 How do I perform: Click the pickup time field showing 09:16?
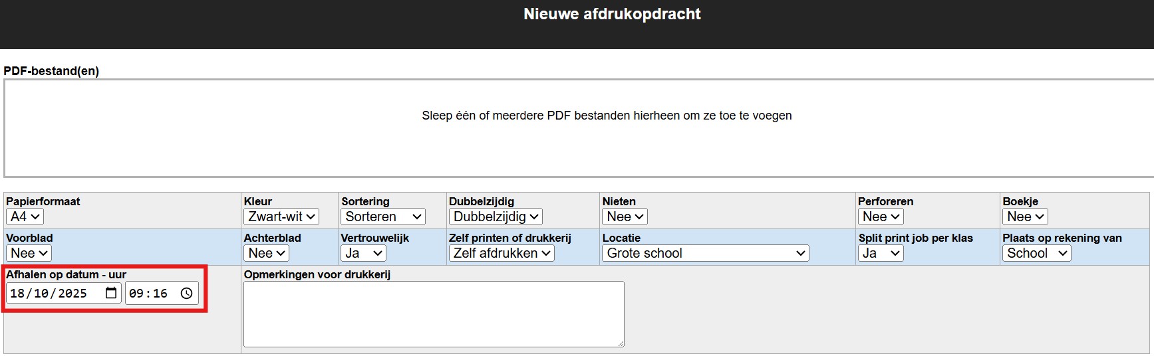point(150,293)
